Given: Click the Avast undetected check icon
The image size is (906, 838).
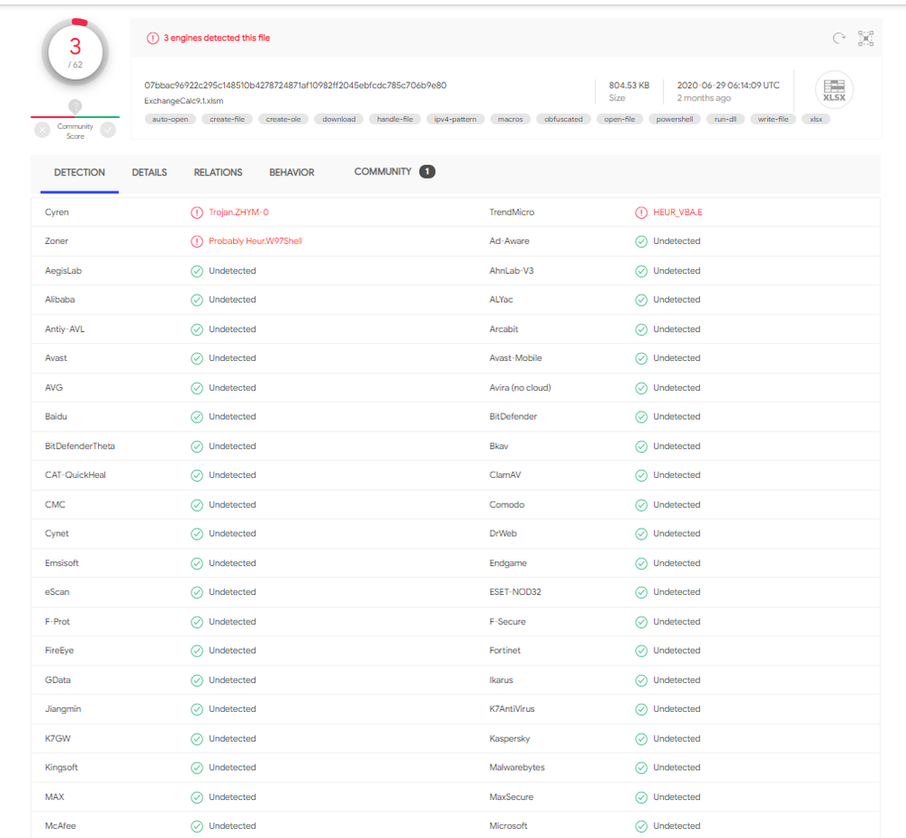Looking at the screenshot, I should (x=197, y=358).
